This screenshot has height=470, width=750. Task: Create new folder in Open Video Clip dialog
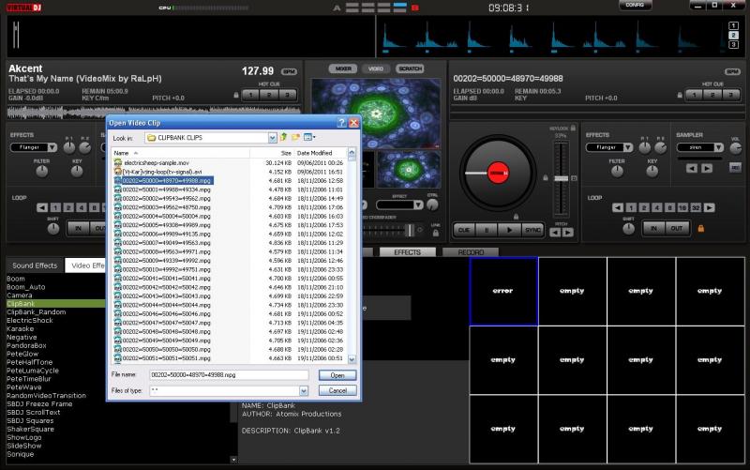coord(295,137)
